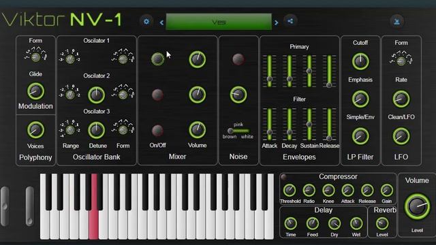This screenshot has width=436, height=245.
Task: Click the Oscilator 1 Range selector knob
Action: point(70,59)
